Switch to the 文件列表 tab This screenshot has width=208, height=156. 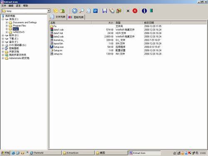point(58,17)
